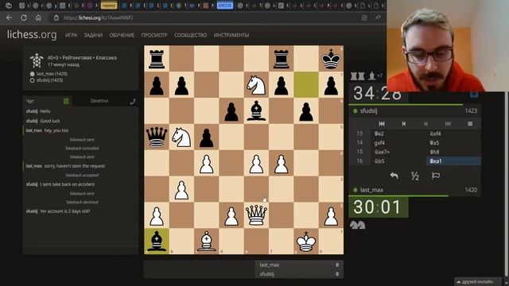
Task: Open sfudslj (1423) in the game info panel
Action: click(x=49, y=80)
